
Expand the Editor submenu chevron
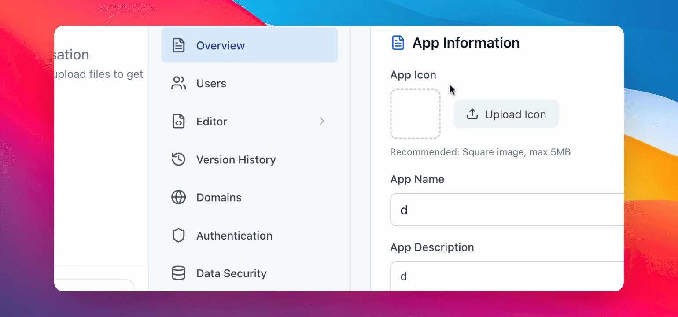[322, 121]
